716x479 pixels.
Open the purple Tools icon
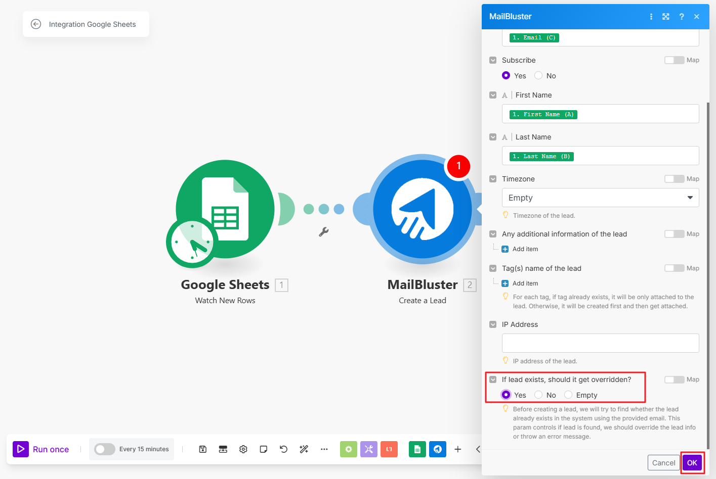pos(369,449)
